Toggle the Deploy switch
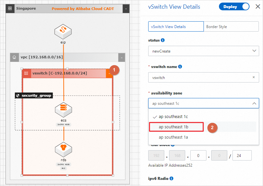This screenshot has height=186, width=263. [234, 7]
